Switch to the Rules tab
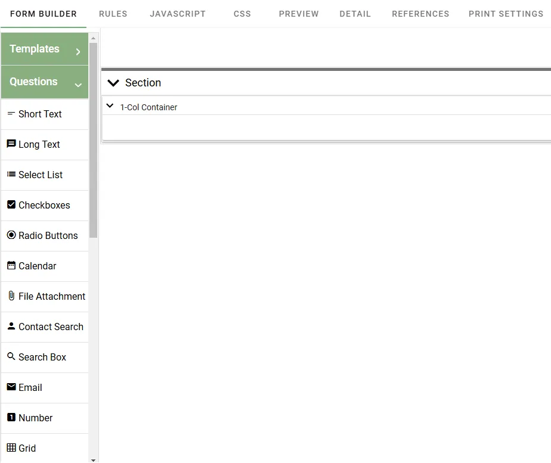This screenshot has width=551, height=463. [113, 13]
